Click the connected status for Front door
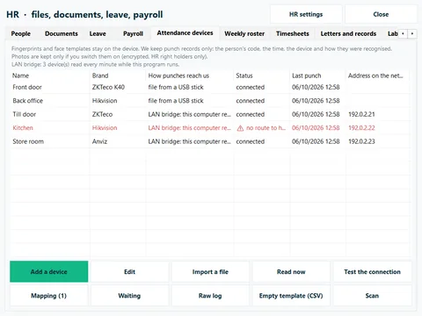 [x=251, y=87]
